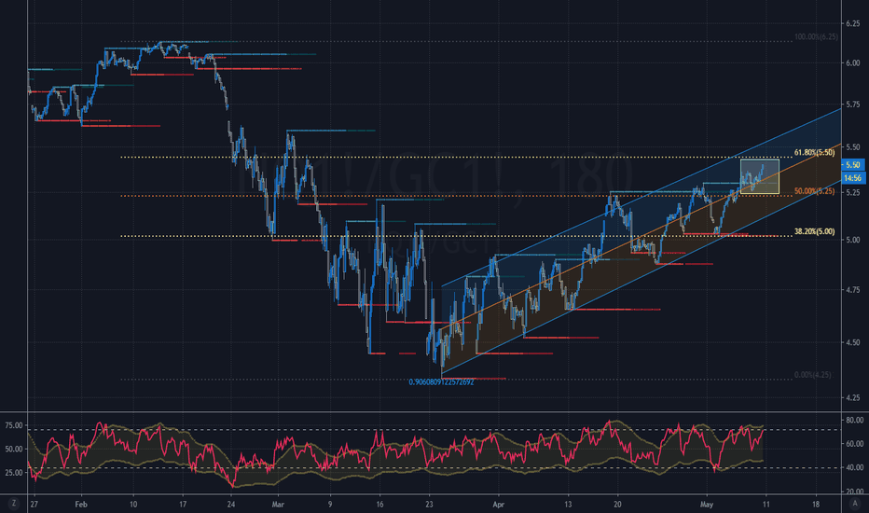Click the 0.00%(4.25) Fibonacci level label
Viewport: 869px width, 513px height.
tap(812, 375)
